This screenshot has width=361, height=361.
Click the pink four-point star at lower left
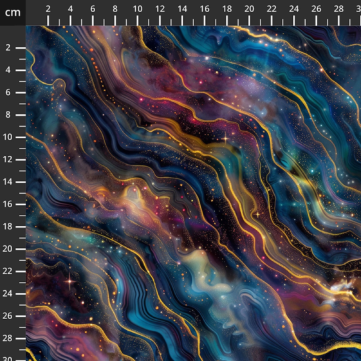tap(70, 281)
